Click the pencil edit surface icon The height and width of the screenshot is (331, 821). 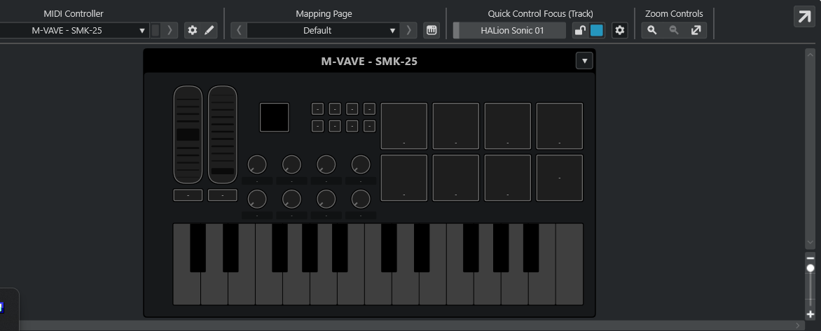point(208,30)
